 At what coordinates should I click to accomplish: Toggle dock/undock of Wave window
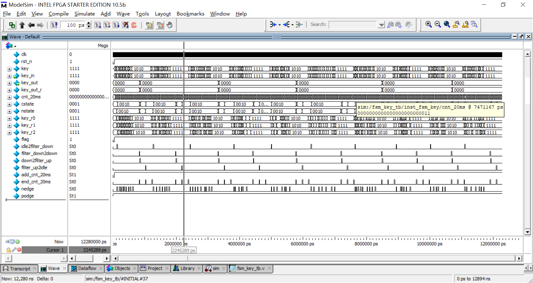click(521, 37)
